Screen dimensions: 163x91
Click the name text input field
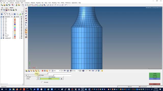pyautogui.click(x=59, y=74)
